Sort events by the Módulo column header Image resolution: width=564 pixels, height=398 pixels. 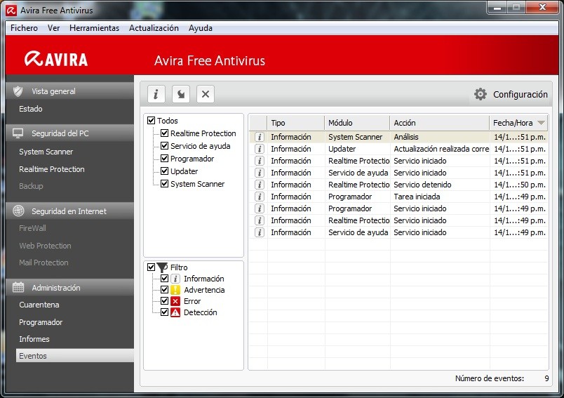(x=357, y=123)
